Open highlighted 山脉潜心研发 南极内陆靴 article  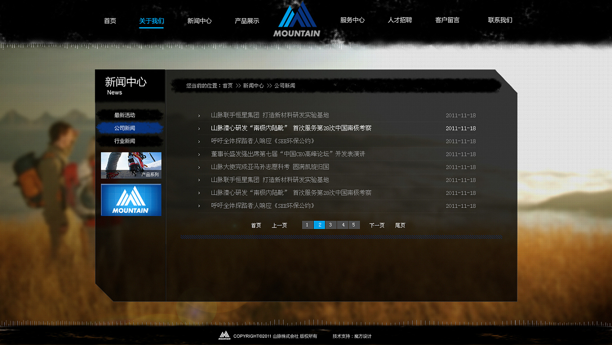point(291,128)
